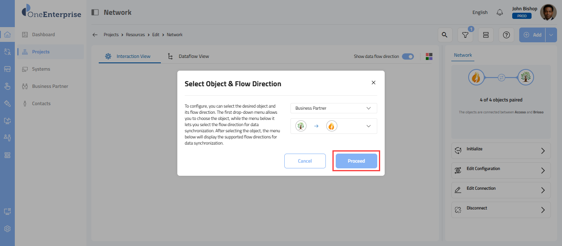The image size is (562, 246).
Task: Open the filter funnel icon
Action: (x=465, y=35)
